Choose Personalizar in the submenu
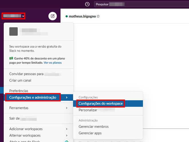This screenshot has width=189, height=142. (108, 110)
